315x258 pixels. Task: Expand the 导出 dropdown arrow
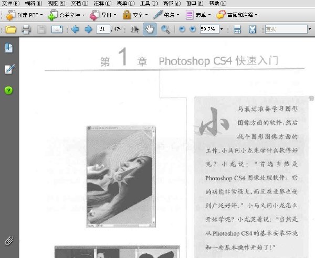click(114, 15)
